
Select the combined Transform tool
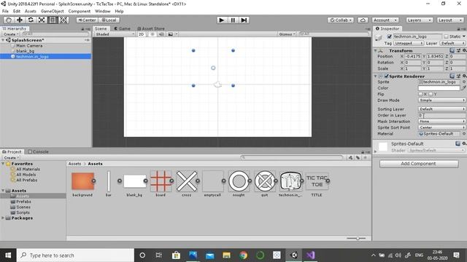[63, 20]
